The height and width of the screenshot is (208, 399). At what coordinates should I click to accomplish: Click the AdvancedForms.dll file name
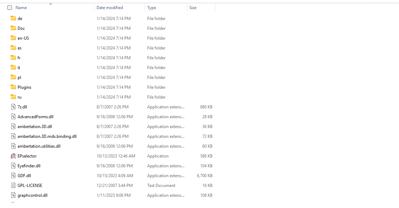click(x=35, y=116)
